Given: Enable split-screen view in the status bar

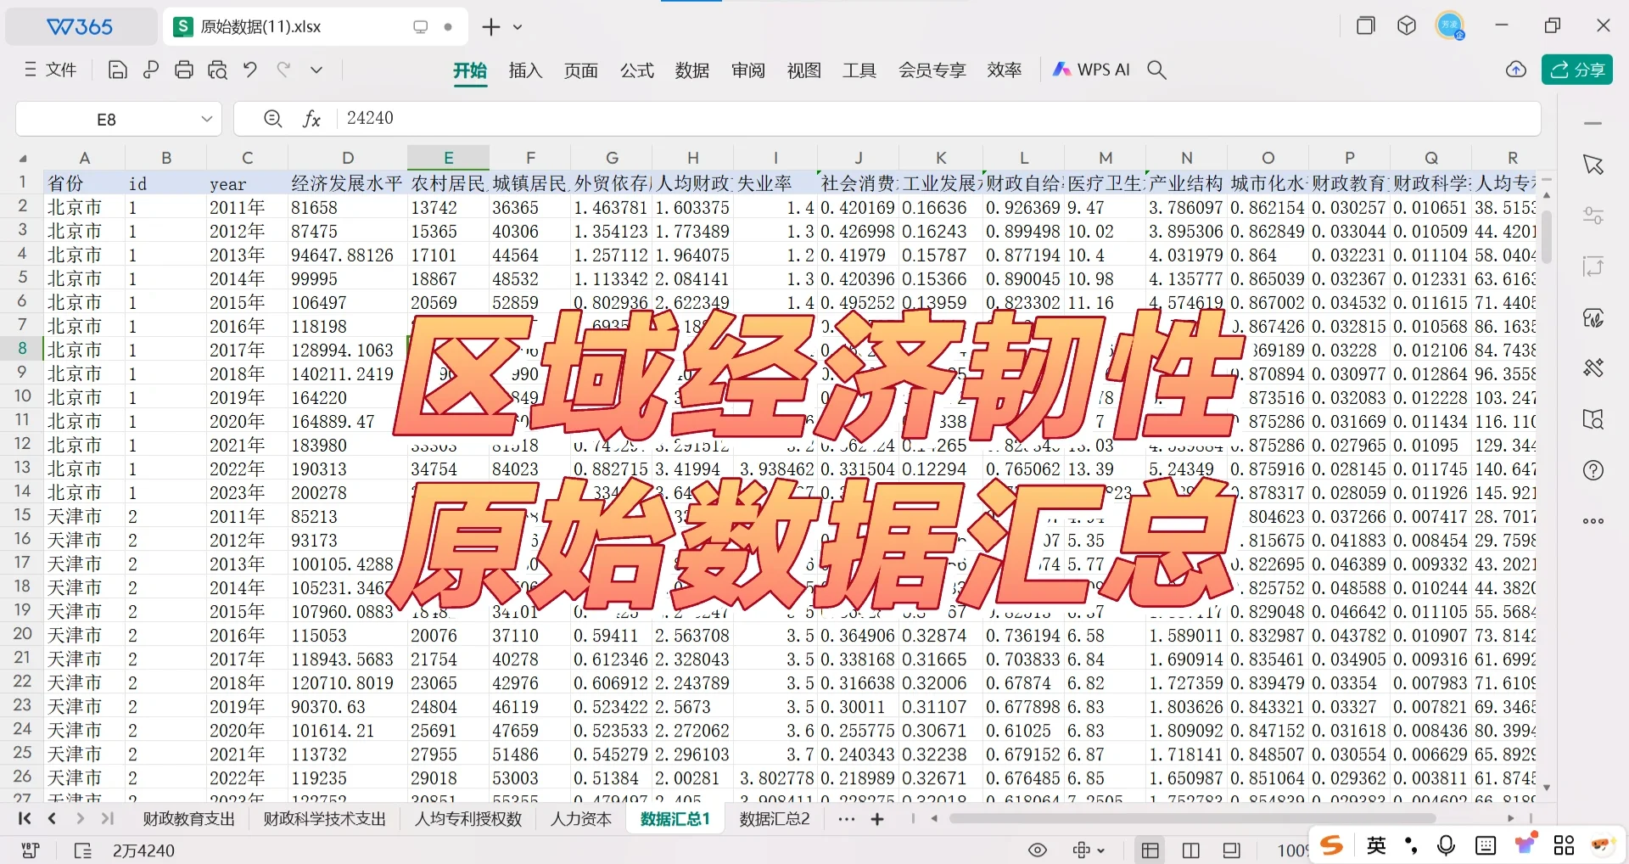Looking at the screenshot, I should click(1191, 850).
